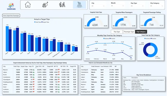Sort table by Total Trips column header
The width and height of the screenshot is (167, 96).
pyautogui.click(x=16, y=66)
